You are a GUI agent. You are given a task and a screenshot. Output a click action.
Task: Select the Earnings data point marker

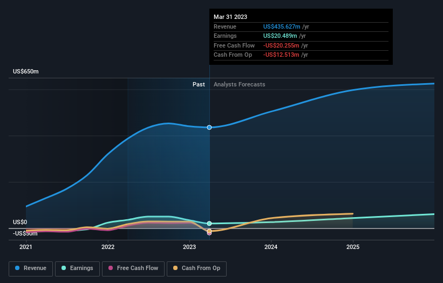(209, 224)
